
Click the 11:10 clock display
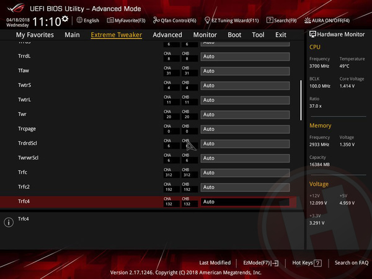pyautogui.click(x=47, y=22)
